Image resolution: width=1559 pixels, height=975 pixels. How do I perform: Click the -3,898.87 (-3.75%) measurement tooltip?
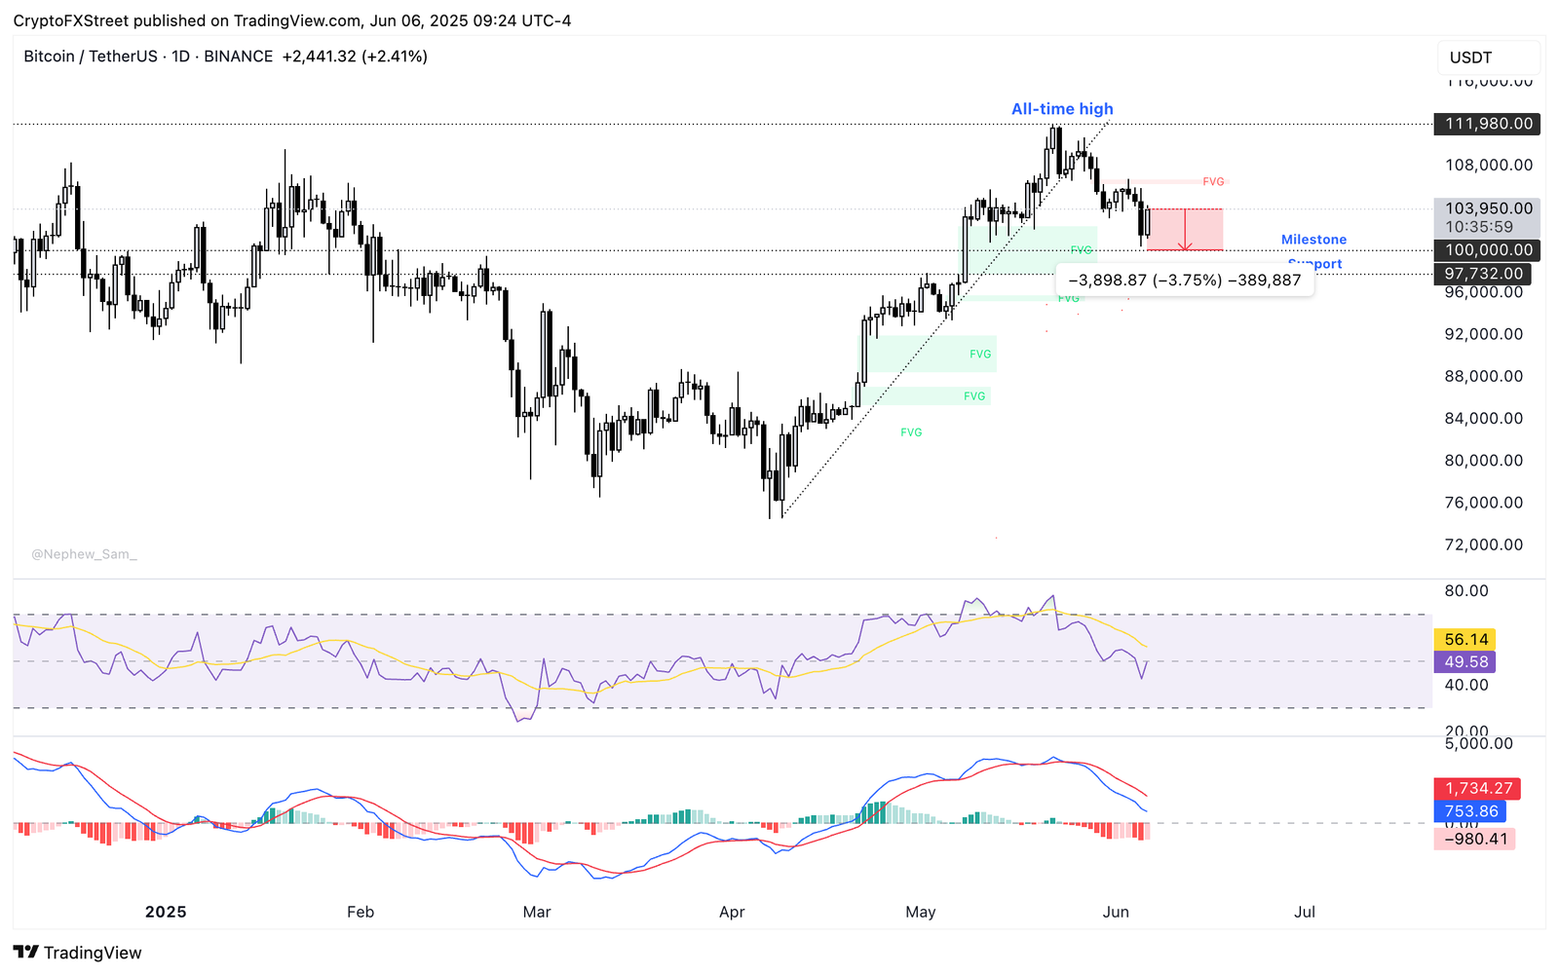point(1185,281)
